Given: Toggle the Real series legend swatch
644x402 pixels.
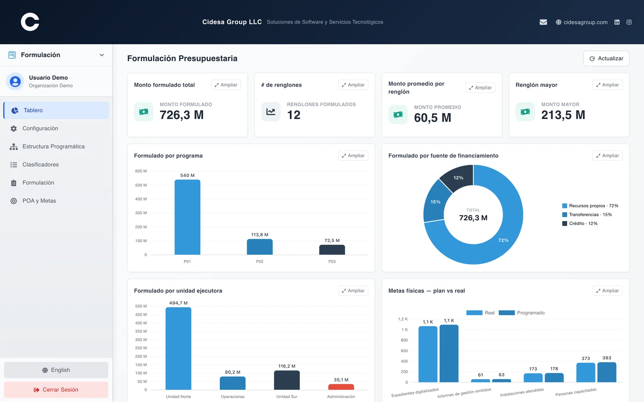Looking at the screenshot, I should (474, 313).
